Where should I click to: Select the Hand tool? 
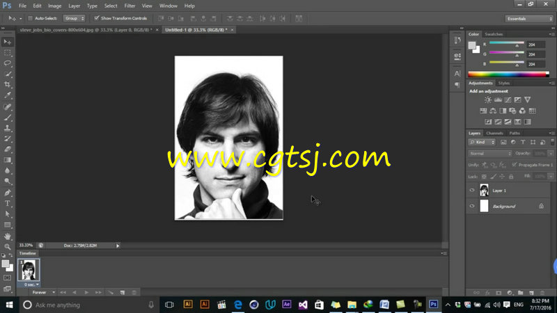pos(8,236)
